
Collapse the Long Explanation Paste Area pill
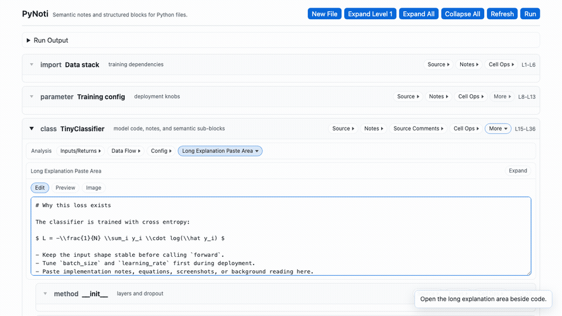[220, 151]
